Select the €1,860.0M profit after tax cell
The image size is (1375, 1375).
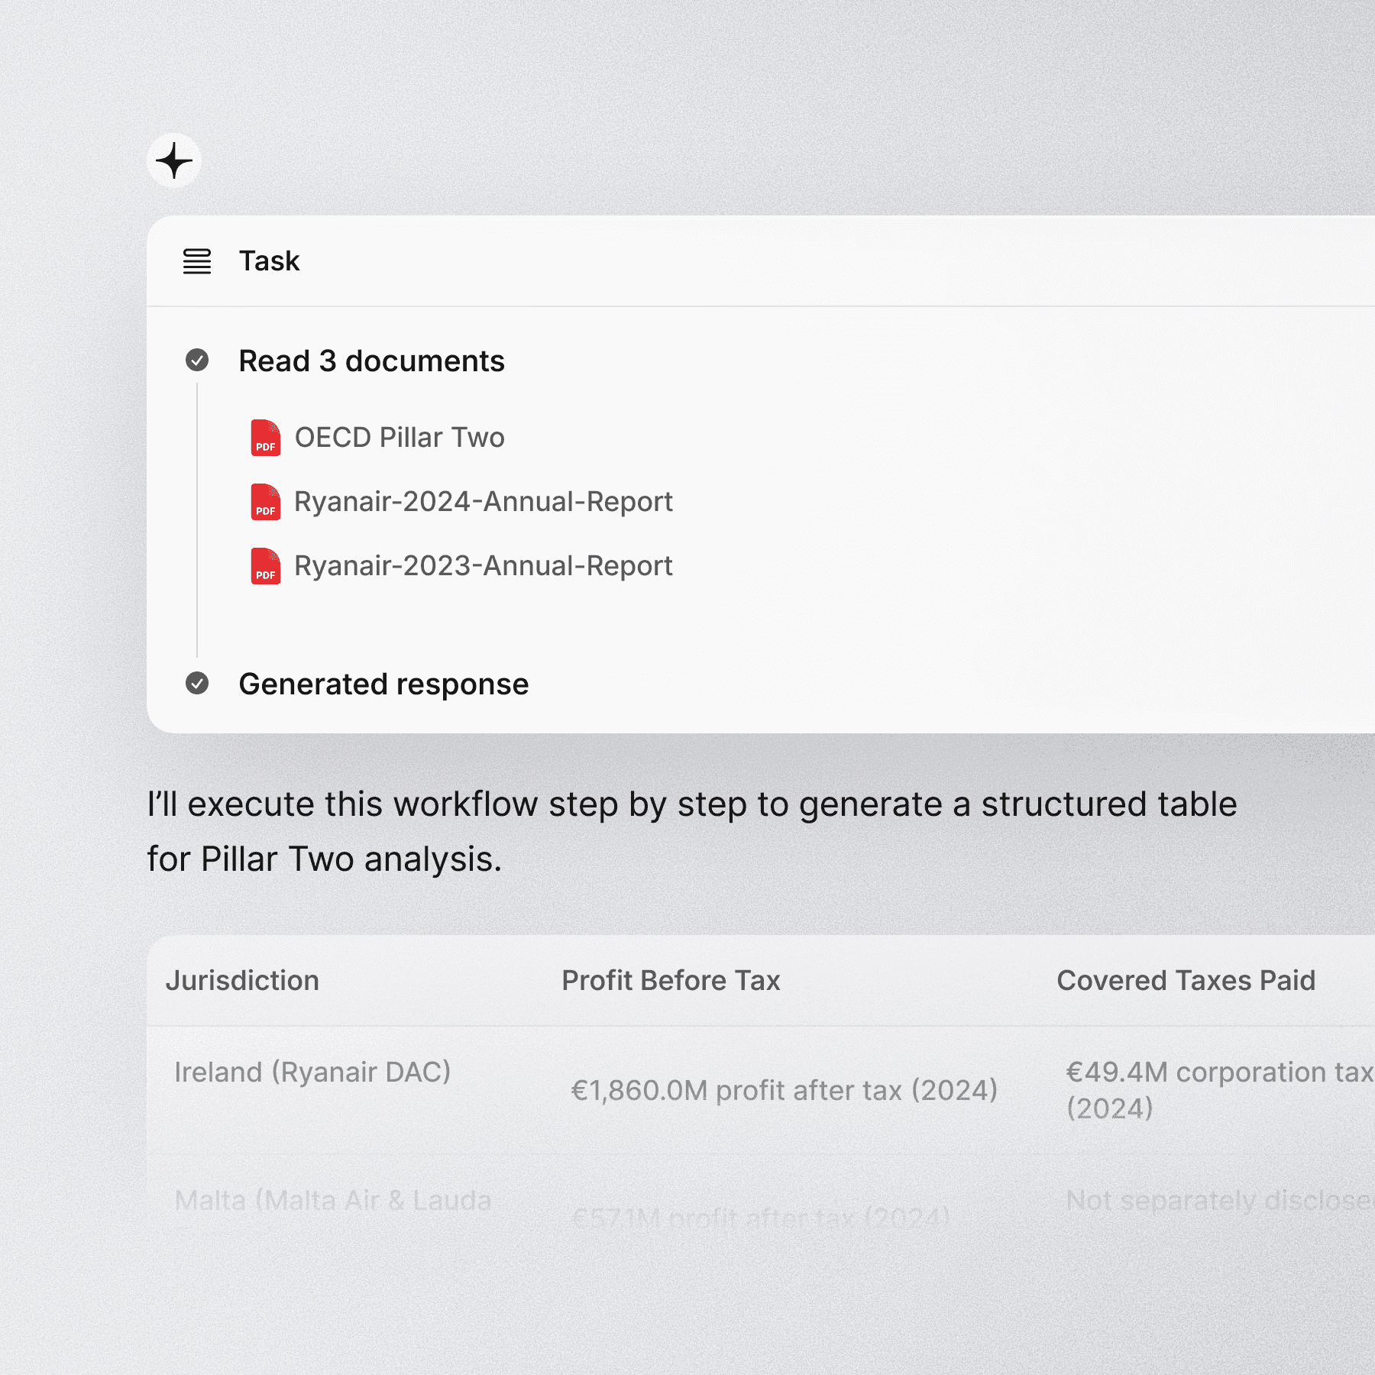[785, 1090]
